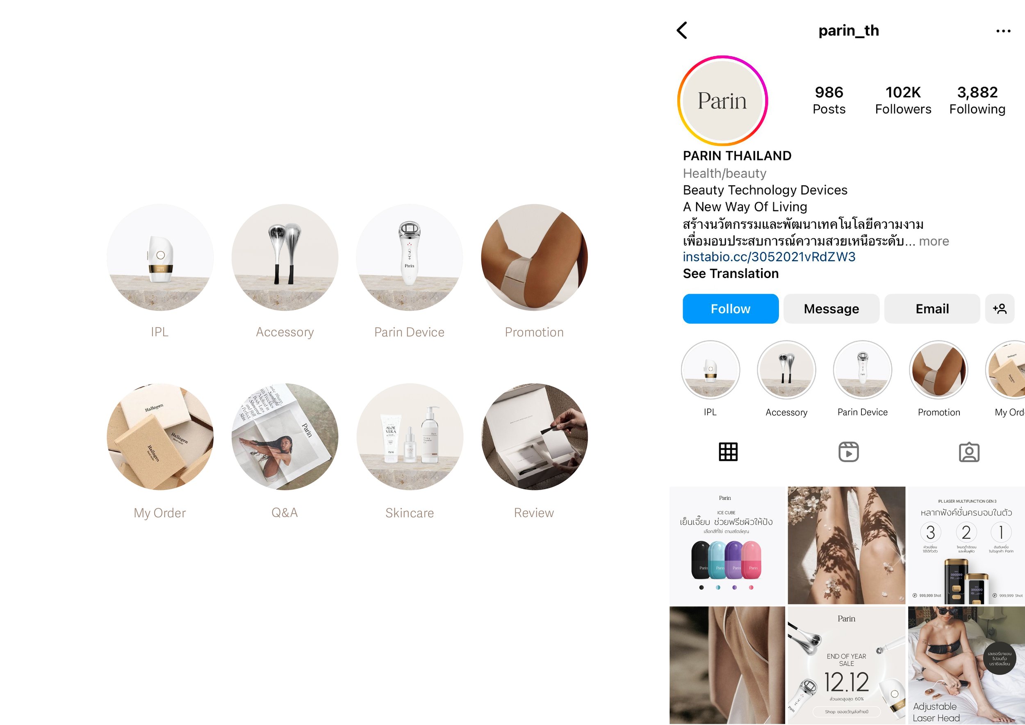View the 102K Followers list
This screenshot has height=725, width=1025.
[903, 100]
